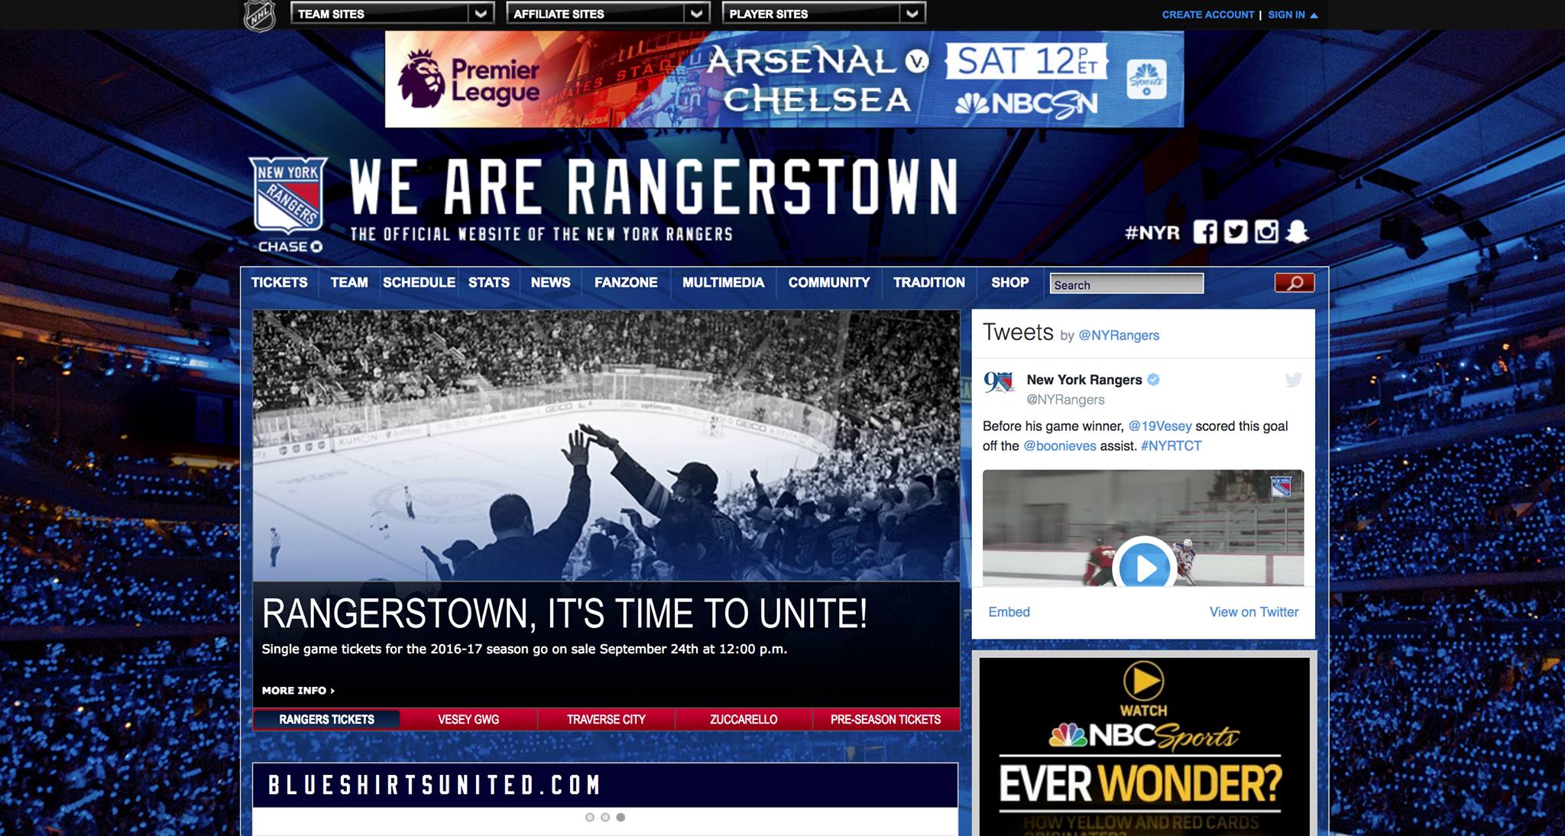Switch to the Zuccarello slide tab

[x=744, y=719]
